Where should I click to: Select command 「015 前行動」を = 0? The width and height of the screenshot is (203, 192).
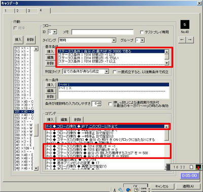click(x=105, y=150)
